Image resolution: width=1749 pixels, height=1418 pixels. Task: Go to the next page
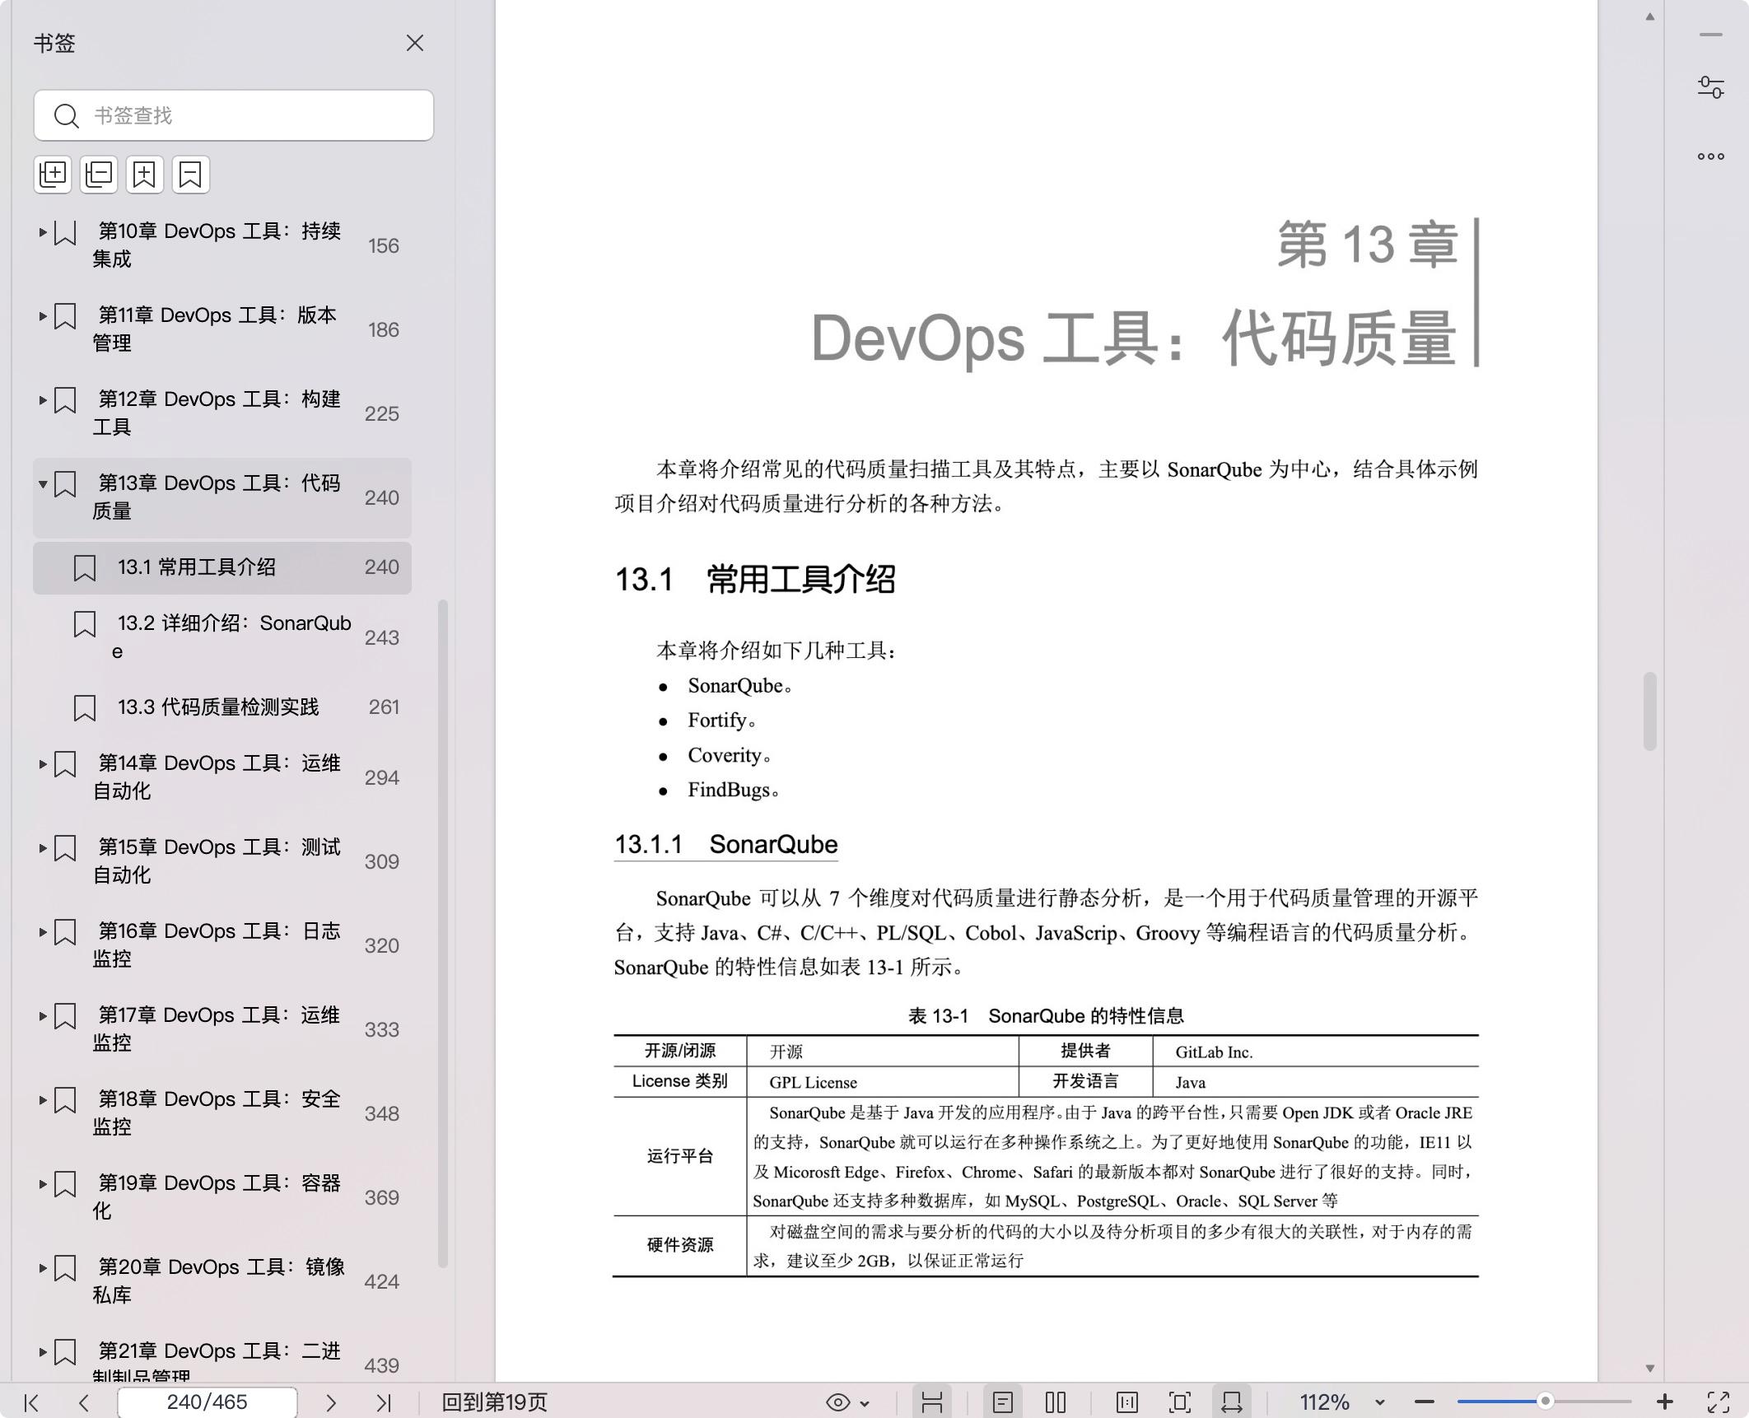330,1402
